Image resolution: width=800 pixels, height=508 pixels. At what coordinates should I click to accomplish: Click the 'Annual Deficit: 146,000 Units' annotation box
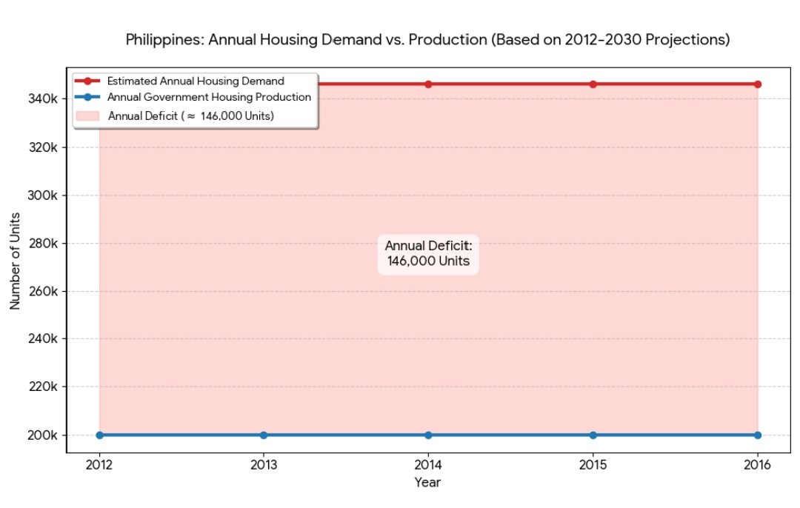(428, 253)
